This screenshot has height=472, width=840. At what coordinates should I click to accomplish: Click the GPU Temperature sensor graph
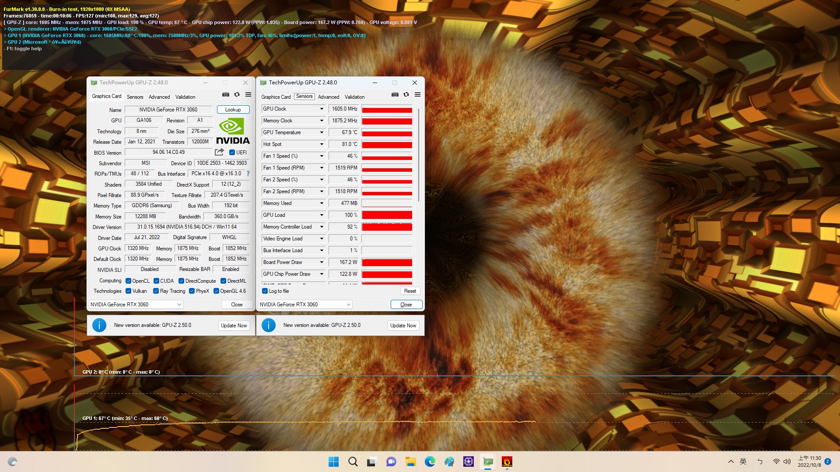tap(387, 132)
